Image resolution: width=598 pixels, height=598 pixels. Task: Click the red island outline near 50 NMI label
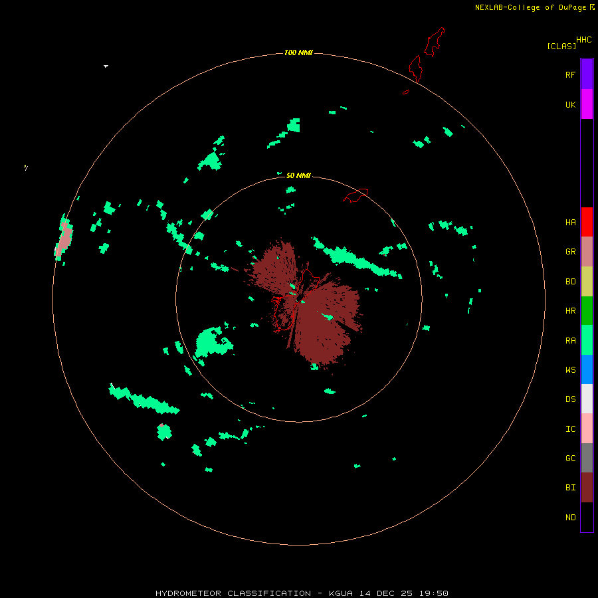click(x=356, y=195)
